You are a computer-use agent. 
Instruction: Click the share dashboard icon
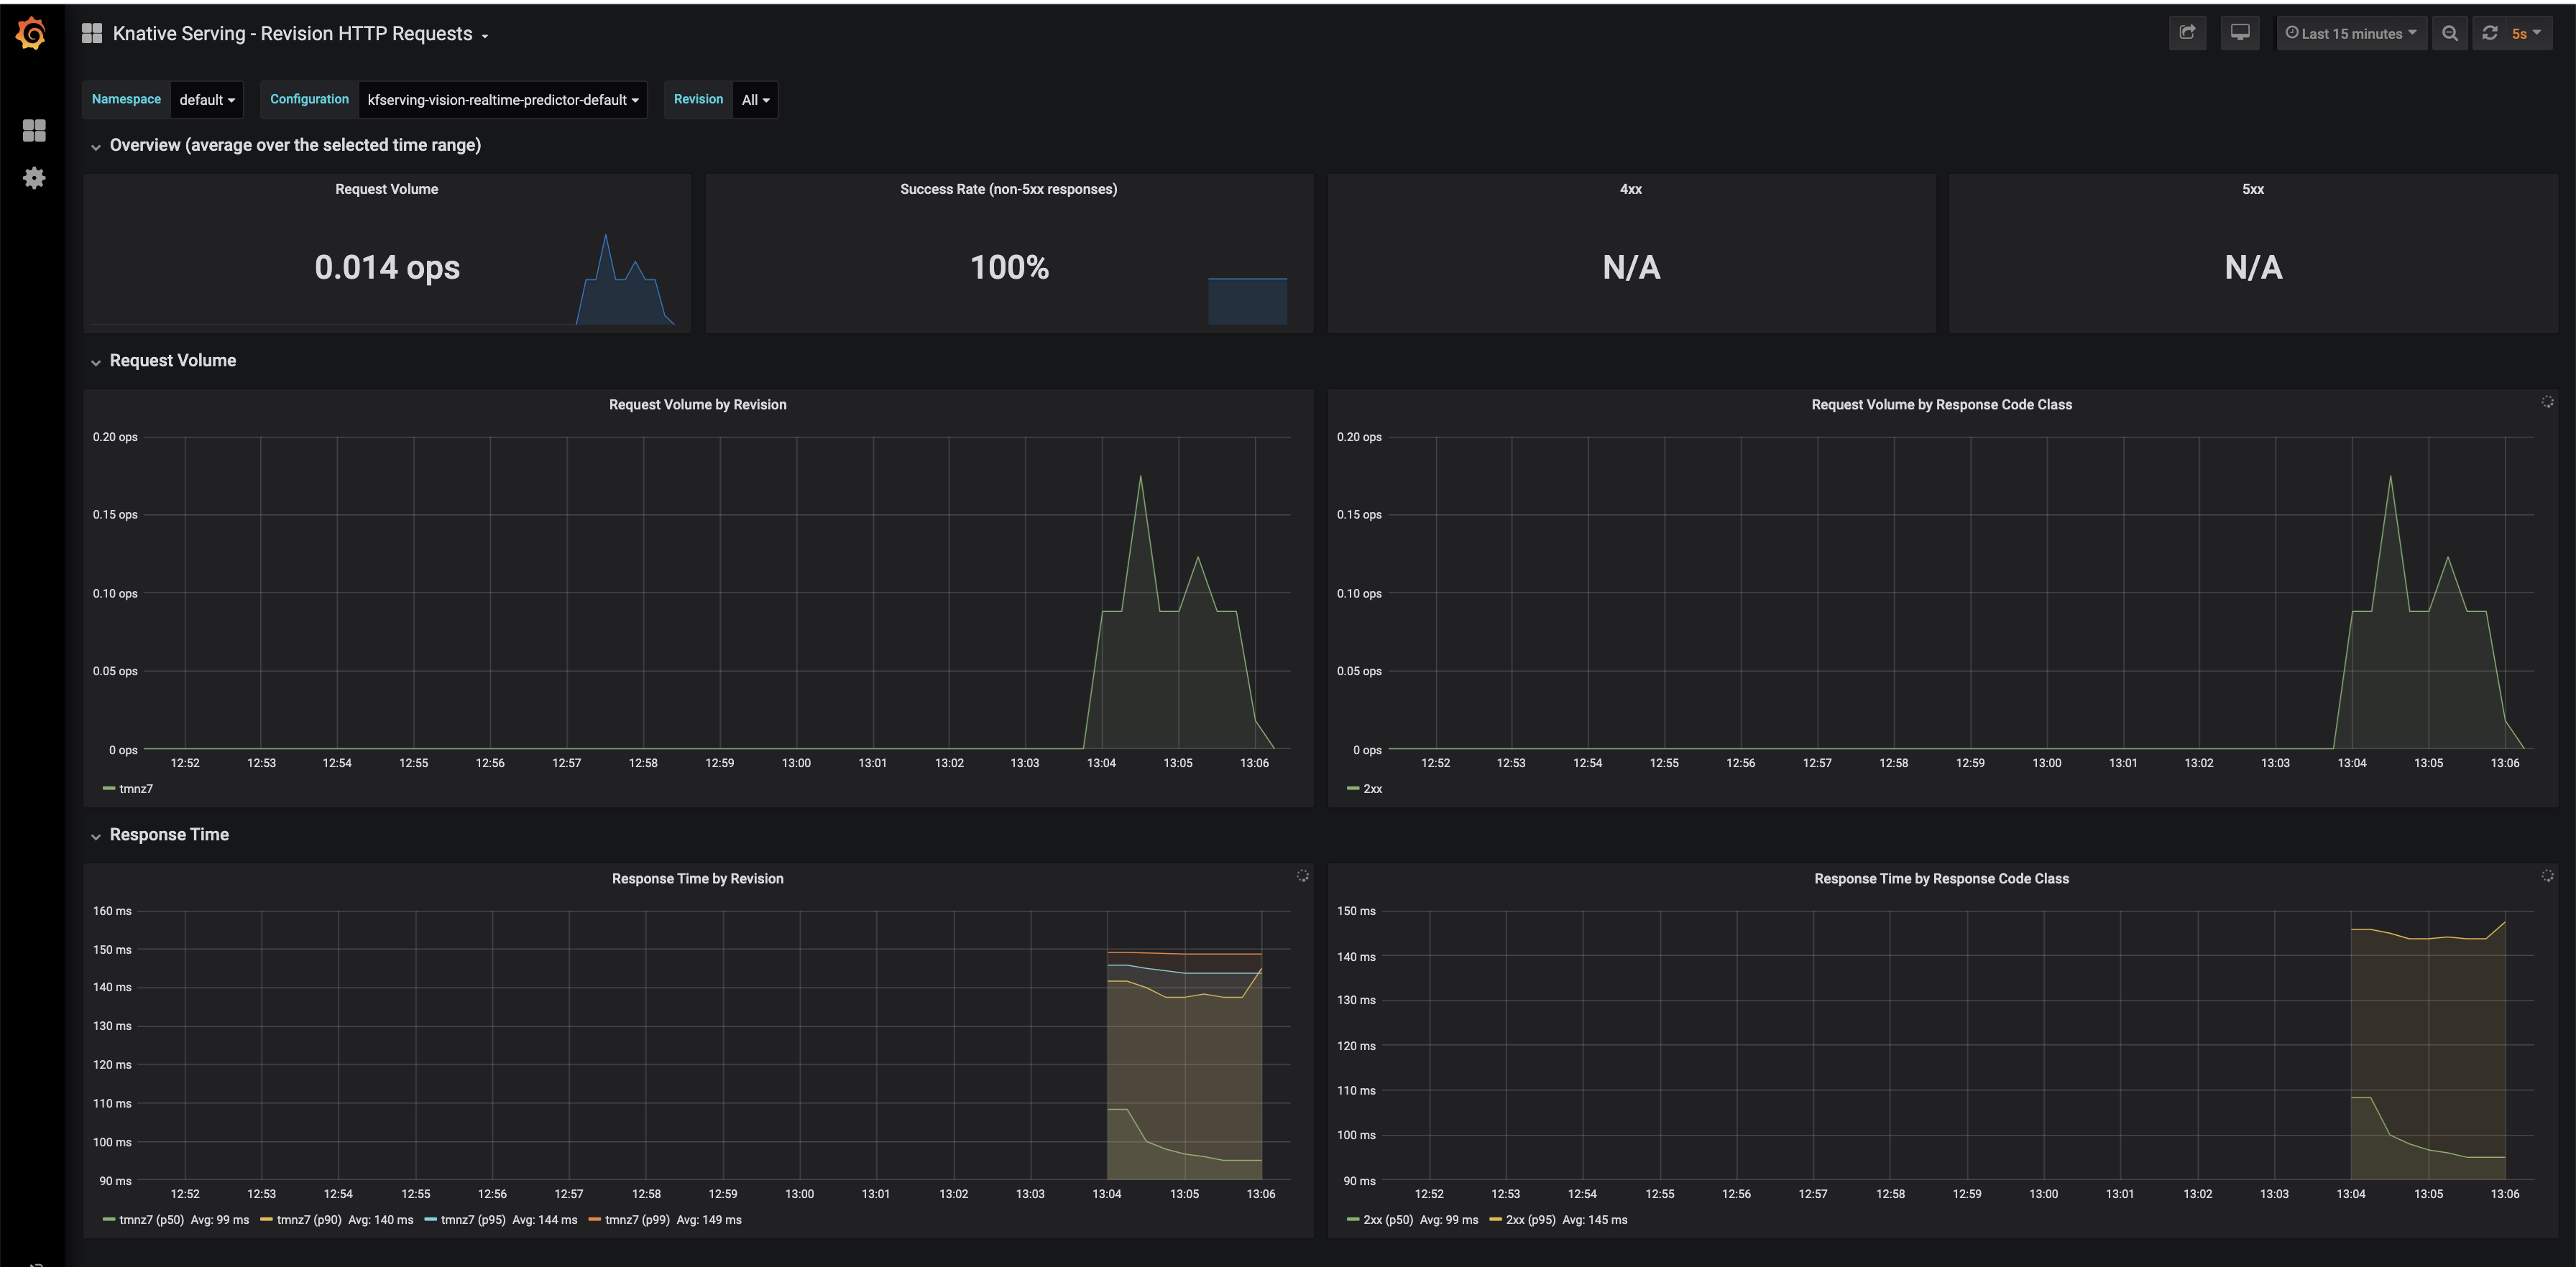pos(2187,33)
